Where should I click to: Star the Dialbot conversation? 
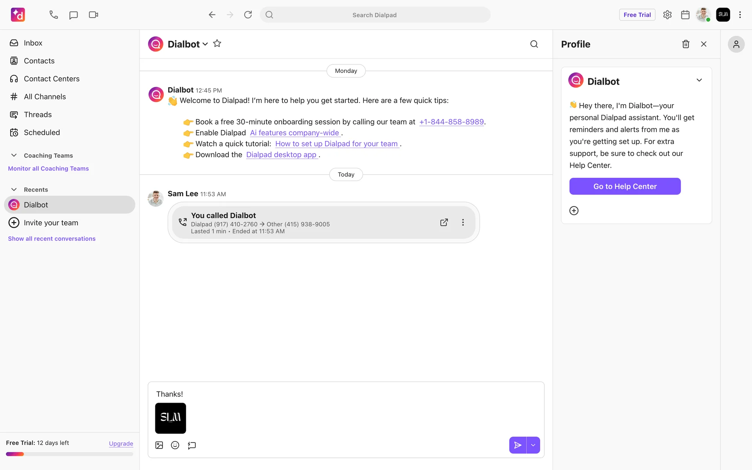click(217, 44)
